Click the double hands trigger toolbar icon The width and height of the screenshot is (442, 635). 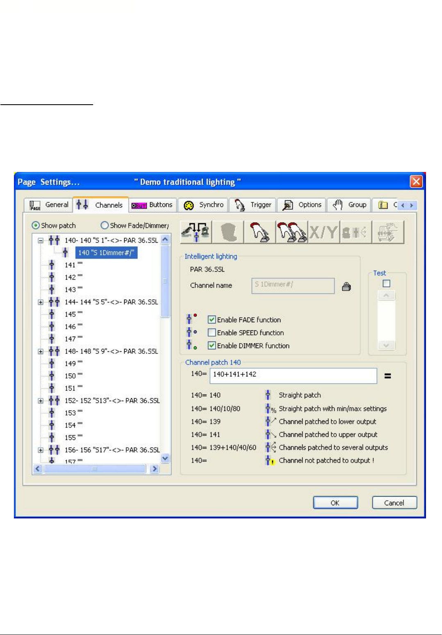[292, 232]
